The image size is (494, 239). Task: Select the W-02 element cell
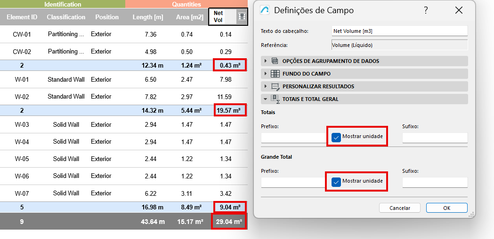coord(22,97)
